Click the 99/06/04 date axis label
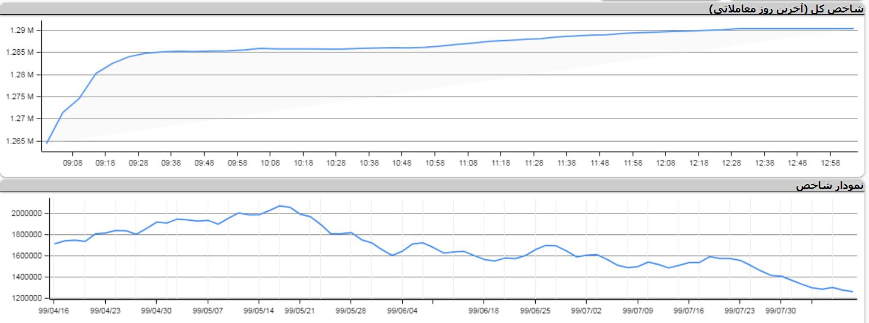 tap(402, 311)
